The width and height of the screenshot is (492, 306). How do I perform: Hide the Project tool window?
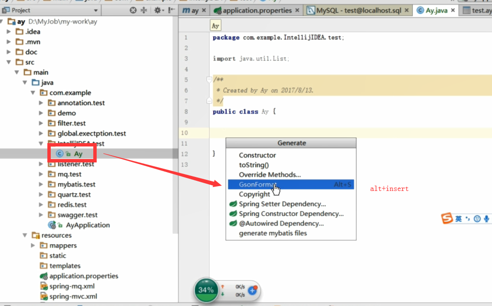171,10
